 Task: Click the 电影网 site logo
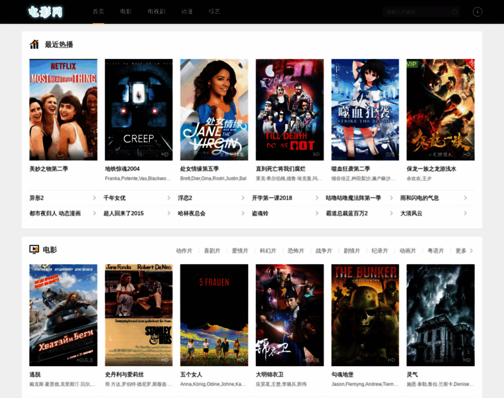pos(45,12)
